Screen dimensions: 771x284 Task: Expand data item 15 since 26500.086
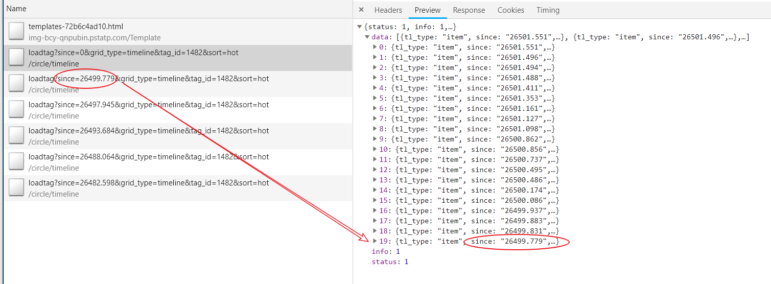pyautogui.click(x=376, y=200)
